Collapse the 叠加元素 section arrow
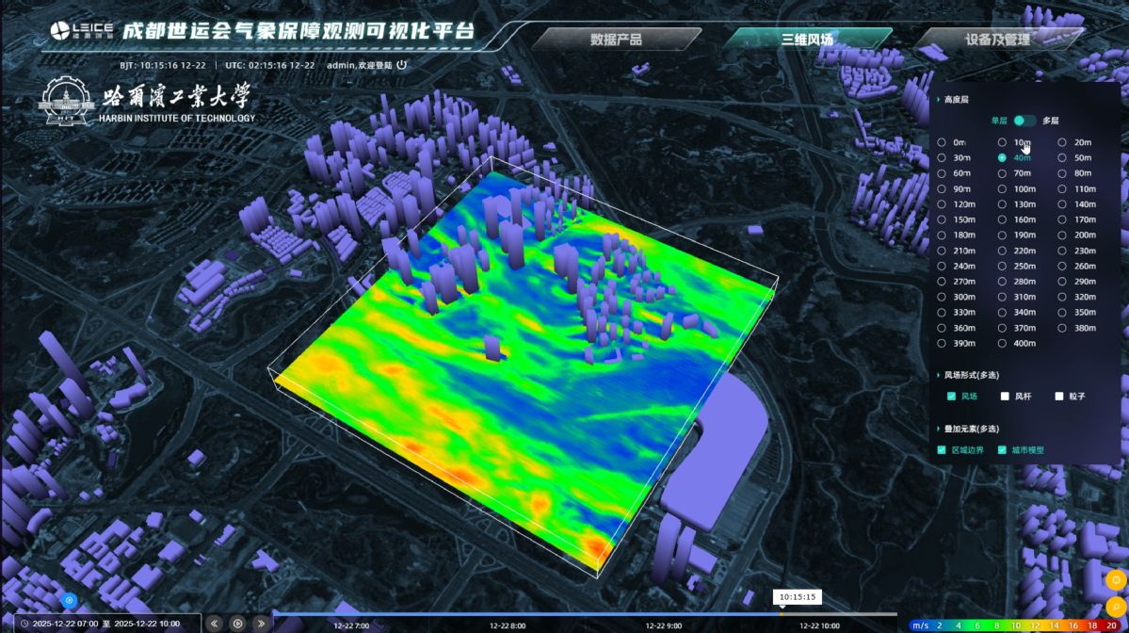Image resolution: width=1129 pixels, height=633 pixels. [x=937, y=429]
